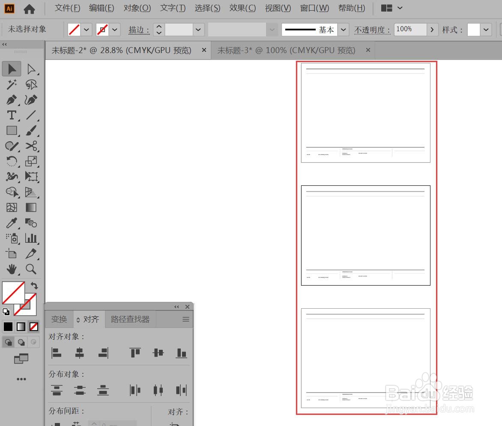Select the Blend tool
This screenshot has height=426, width=502.
click(31, 223)
